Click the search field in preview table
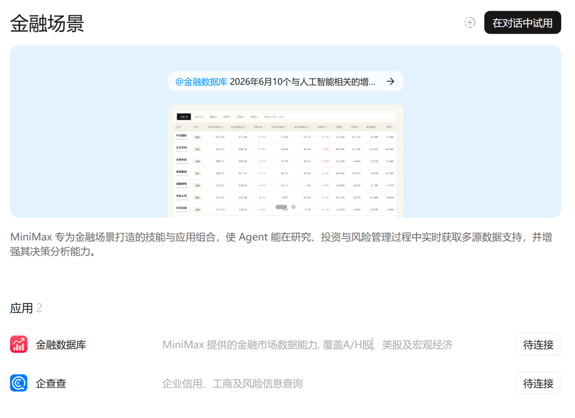This screenshot has width=575, height=418. pos(328,117)
